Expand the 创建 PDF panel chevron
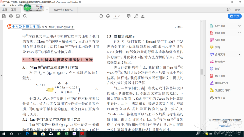The width and height of the screenshot is (244, 137). pyautogui.click(x=239, y=33)
